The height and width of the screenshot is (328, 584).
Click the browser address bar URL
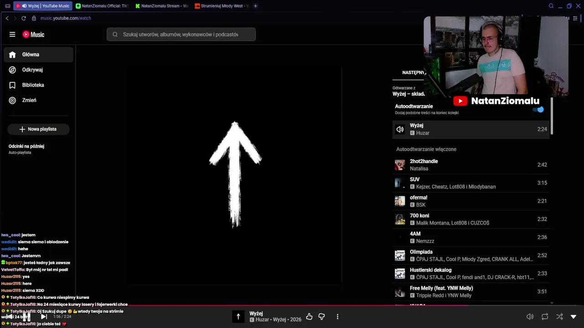[66, 18]
